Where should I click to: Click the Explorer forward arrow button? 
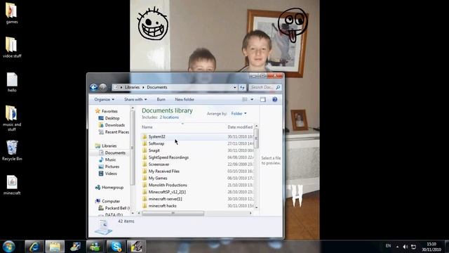(x=103, y=87)
